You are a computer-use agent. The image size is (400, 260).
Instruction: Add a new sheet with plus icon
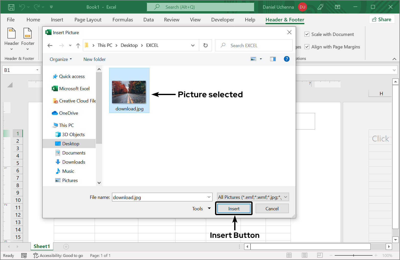(x=66, y=246)
